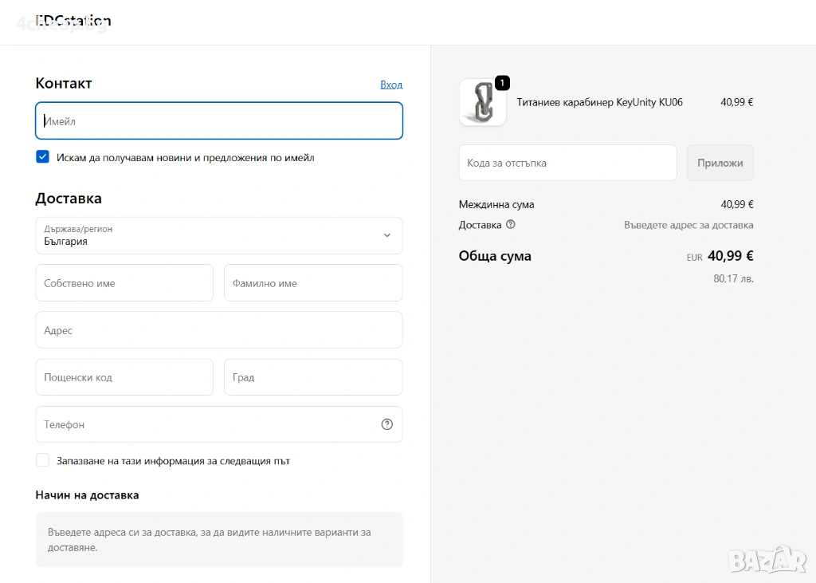This screenshot has height=583, width=816.
Task: Click the discount code input field
Action: 567,163
